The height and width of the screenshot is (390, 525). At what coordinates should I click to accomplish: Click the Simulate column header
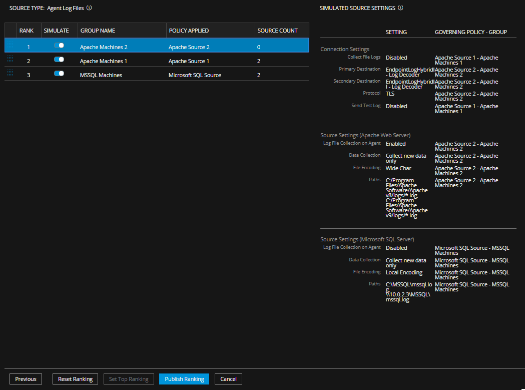(x=56, y=31)
